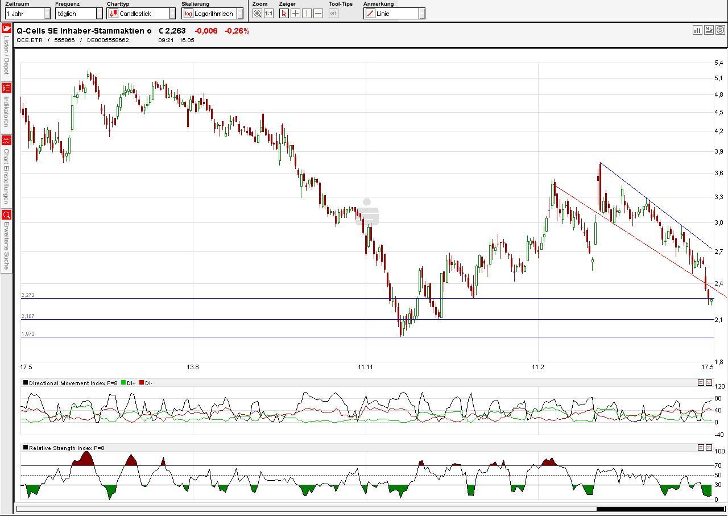This screenshot has height=516, width=728.
Task: Click the red magnifier search icon
Action: [x=6, y=214]
